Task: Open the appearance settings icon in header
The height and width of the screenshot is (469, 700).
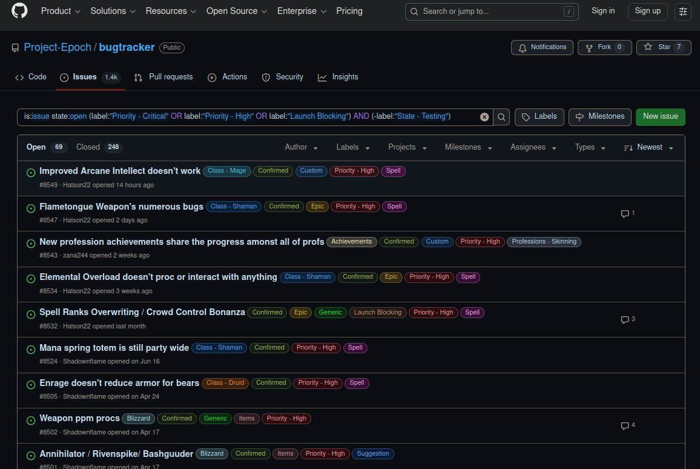Action: 683,12
